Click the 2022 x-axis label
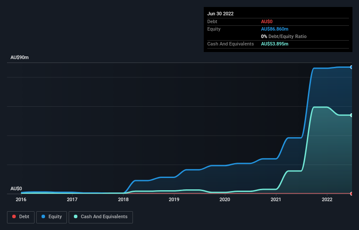Image resolution: width=359 pixels, height=230 pixels. [327, 199]
